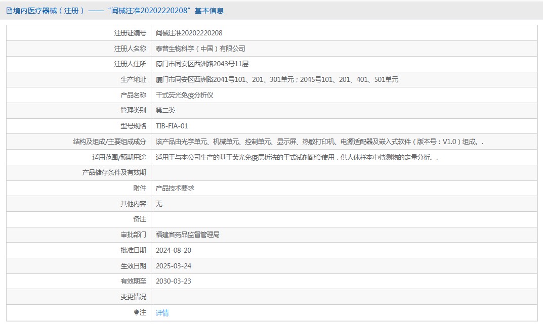Click the 备注 field label
Viewport: 543px width, 325px height.
[140, 219]
